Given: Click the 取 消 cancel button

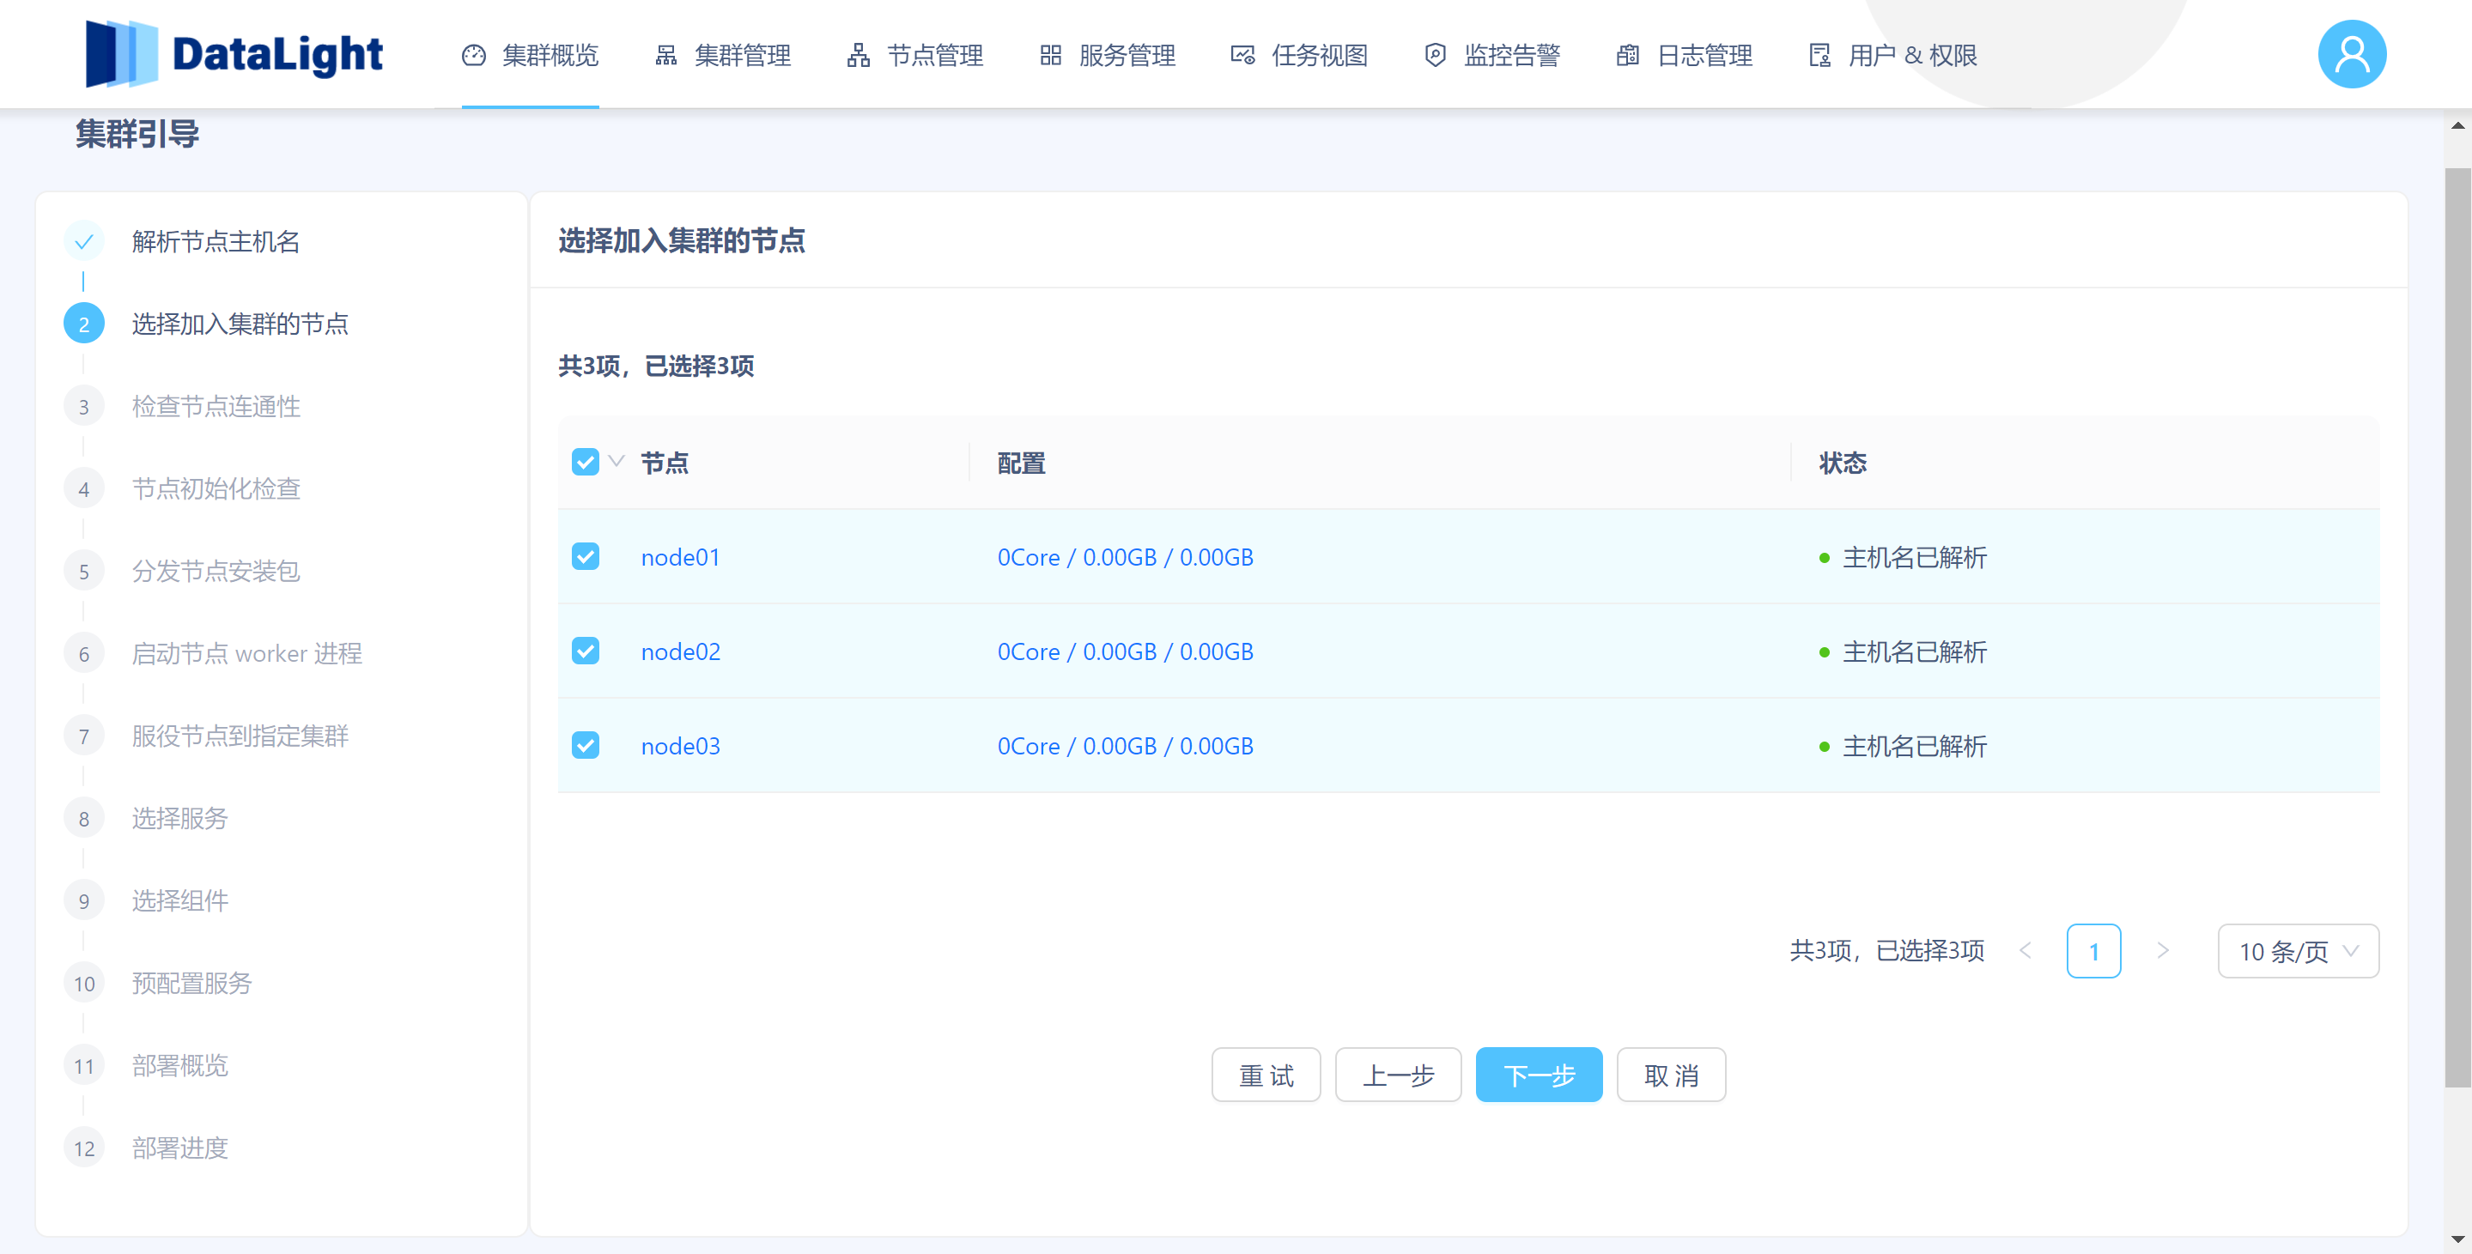Looking at the screenshot, I should point(1671,1075).
